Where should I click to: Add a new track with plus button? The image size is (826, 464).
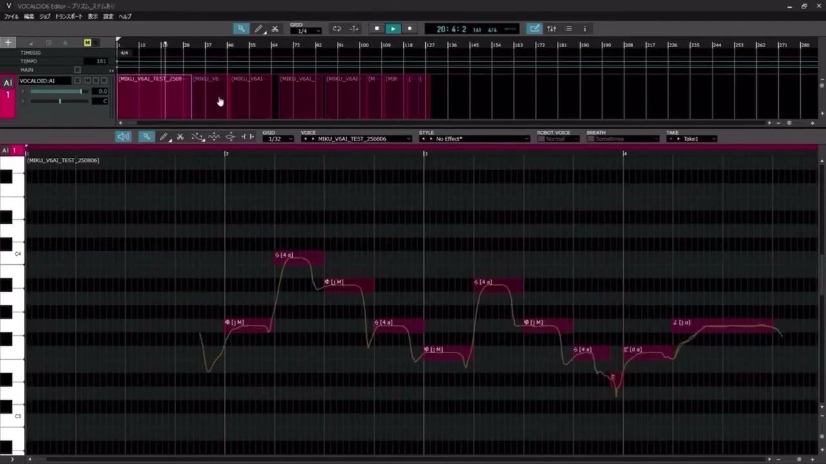pyautogui.click(x=8, y=43)
